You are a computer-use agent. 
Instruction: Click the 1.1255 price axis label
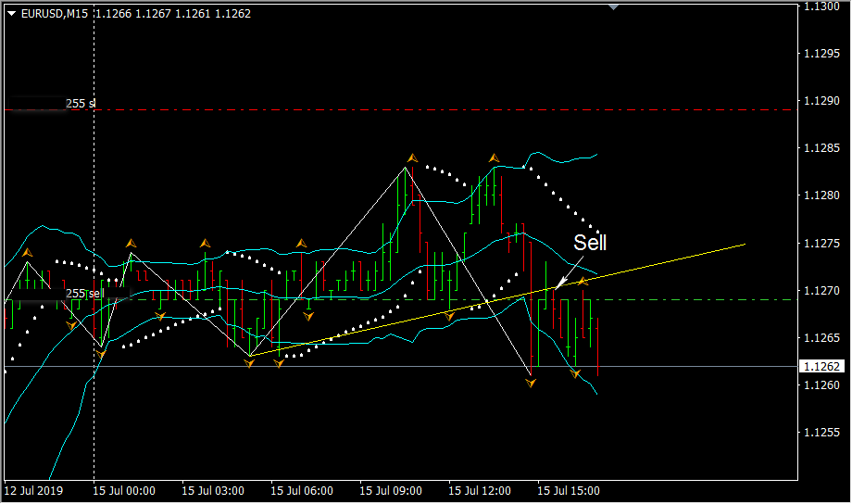tap(821, 433)
